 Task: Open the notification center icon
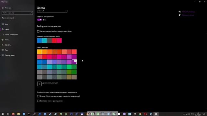(203, 114)
